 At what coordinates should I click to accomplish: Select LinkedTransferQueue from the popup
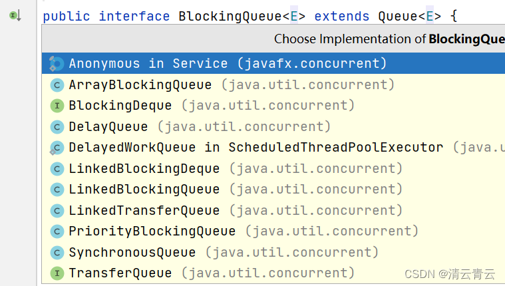273,210
